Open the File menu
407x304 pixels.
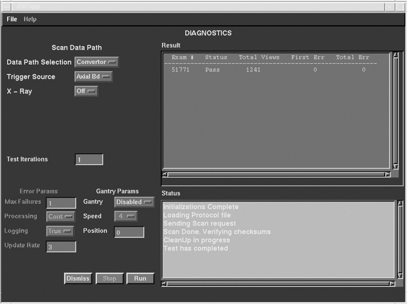12,19
